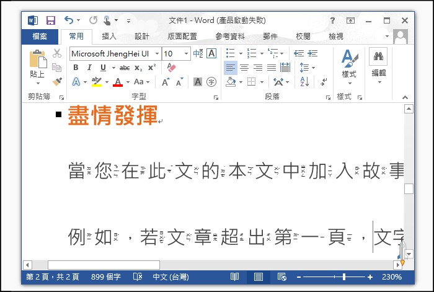Click the Save icon in title bar
Image resolution: width=434 pixels, height=292 pixels.
(x=51, y=20)
